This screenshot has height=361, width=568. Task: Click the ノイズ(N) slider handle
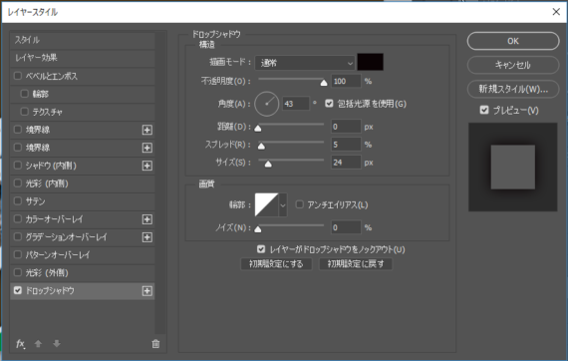pos(258,229)
